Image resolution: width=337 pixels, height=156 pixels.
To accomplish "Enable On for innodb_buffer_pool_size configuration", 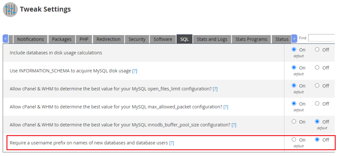I will tap(294, 122).
